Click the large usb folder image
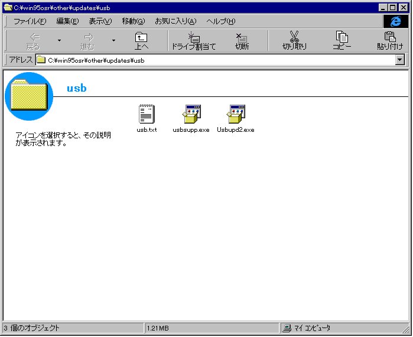This screenshot has height=337, width=413. [x=29, y=96]
